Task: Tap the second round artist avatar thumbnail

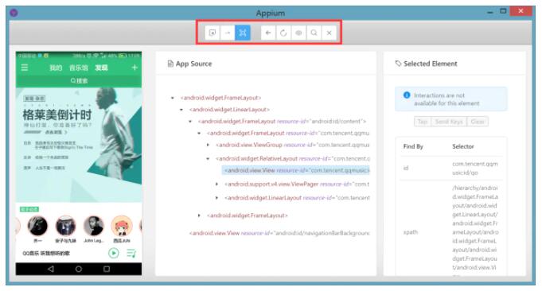Action: 66,226
